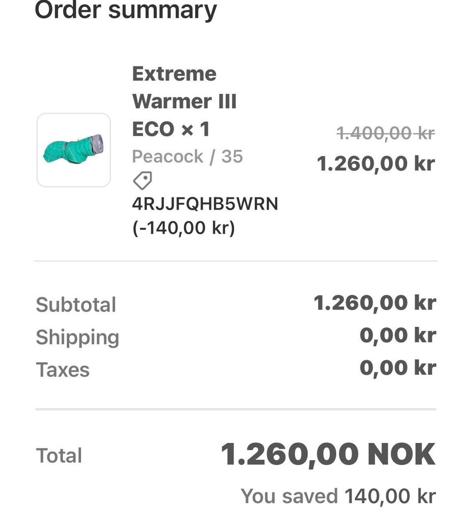Click the Shipping label
Image resolution: width=472 pixels, height=532 pixels.
click(x=77, y=338)
